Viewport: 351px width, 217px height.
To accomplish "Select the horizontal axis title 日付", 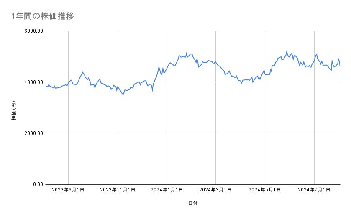I will click(x=192, y=203).
